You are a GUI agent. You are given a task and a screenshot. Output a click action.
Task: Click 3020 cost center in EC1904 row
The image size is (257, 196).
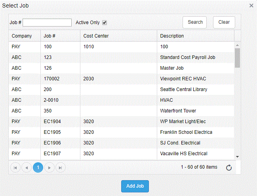(118, 122)
